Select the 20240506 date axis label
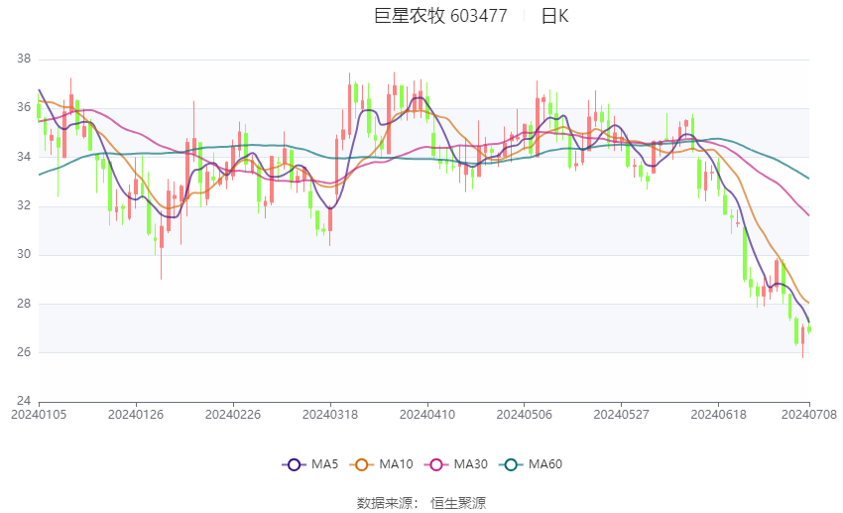The width and height of the screenshot is (843, 513). coord(525,415)
